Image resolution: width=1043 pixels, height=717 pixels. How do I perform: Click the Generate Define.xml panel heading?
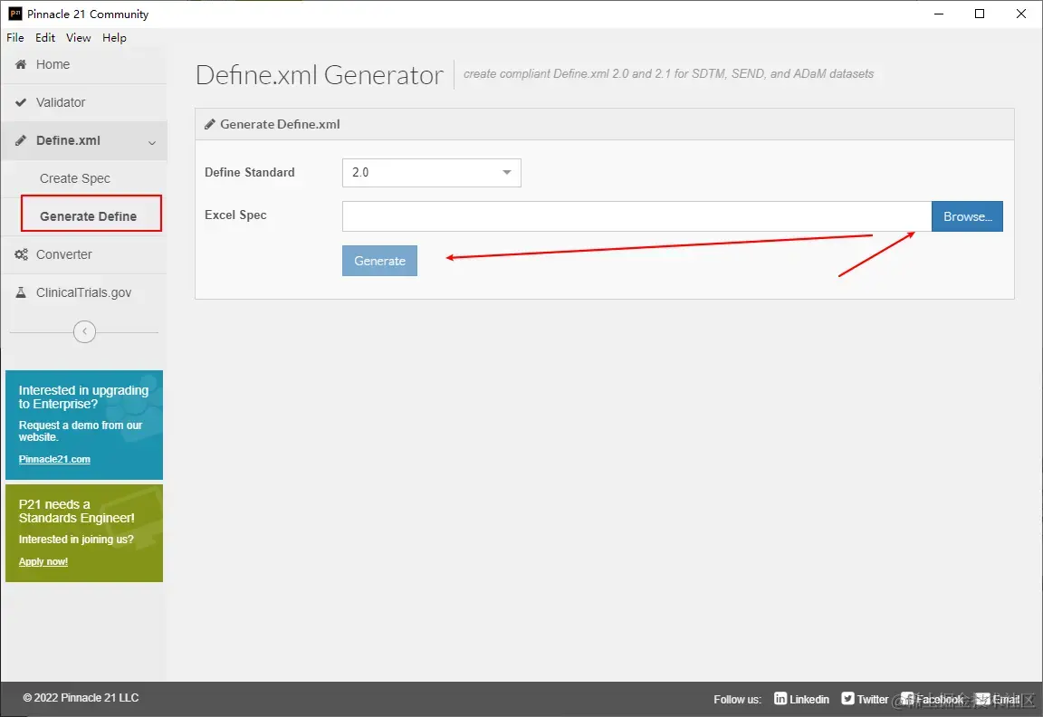[x=280, y=124]
